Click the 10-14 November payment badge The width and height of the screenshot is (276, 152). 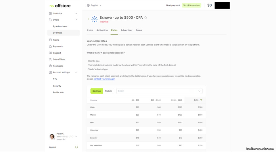point(191,5)
